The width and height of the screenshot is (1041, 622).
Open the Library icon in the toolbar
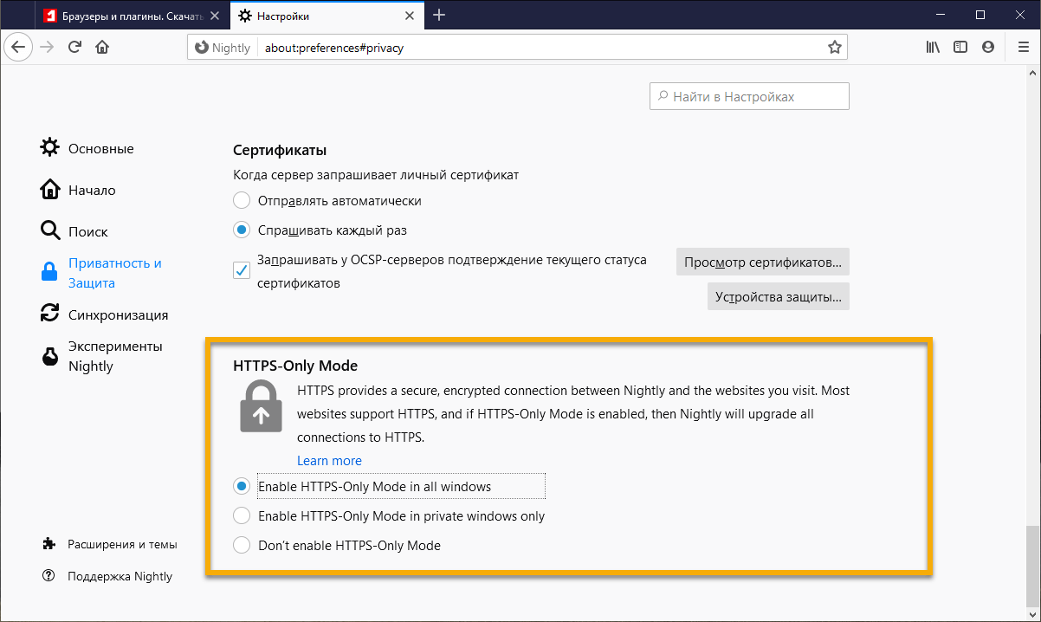click(933, 47)
